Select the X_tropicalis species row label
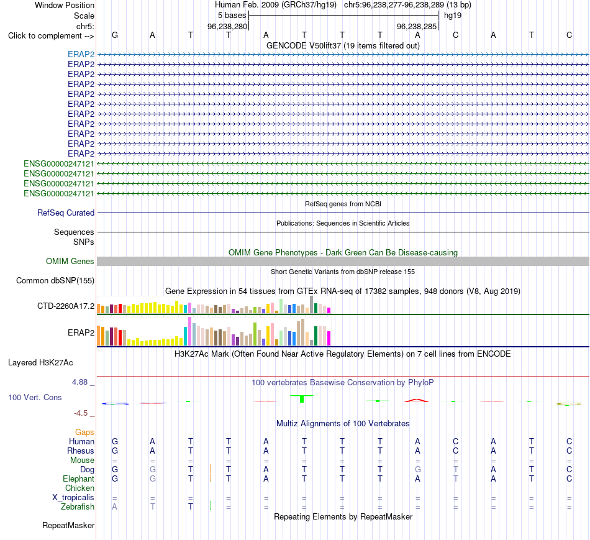The image size is (590, 540). 73,498
